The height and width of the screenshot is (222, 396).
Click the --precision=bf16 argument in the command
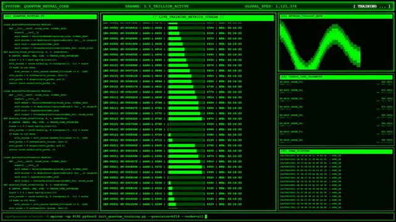(x=162, y=216)
